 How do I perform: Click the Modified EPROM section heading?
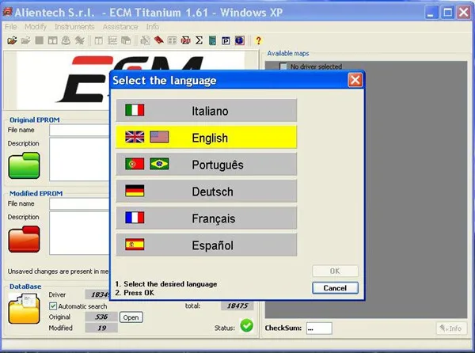click(36, 193)
